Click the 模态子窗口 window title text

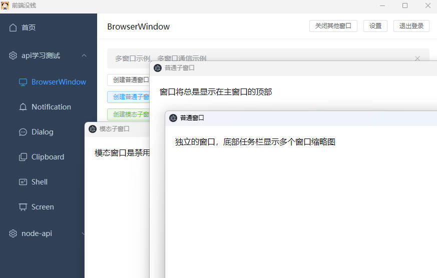point(114,129)
